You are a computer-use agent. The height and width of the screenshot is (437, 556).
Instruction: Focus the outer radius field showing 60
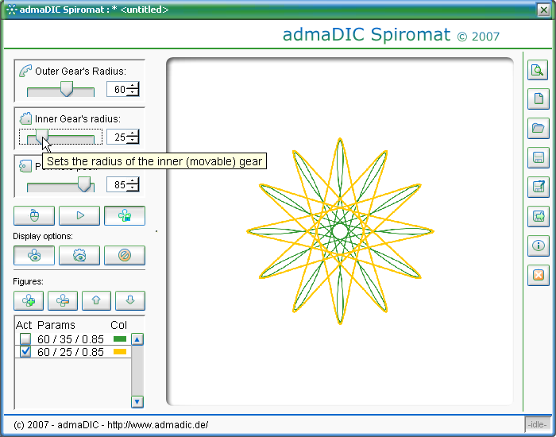[x=117, y=89]
